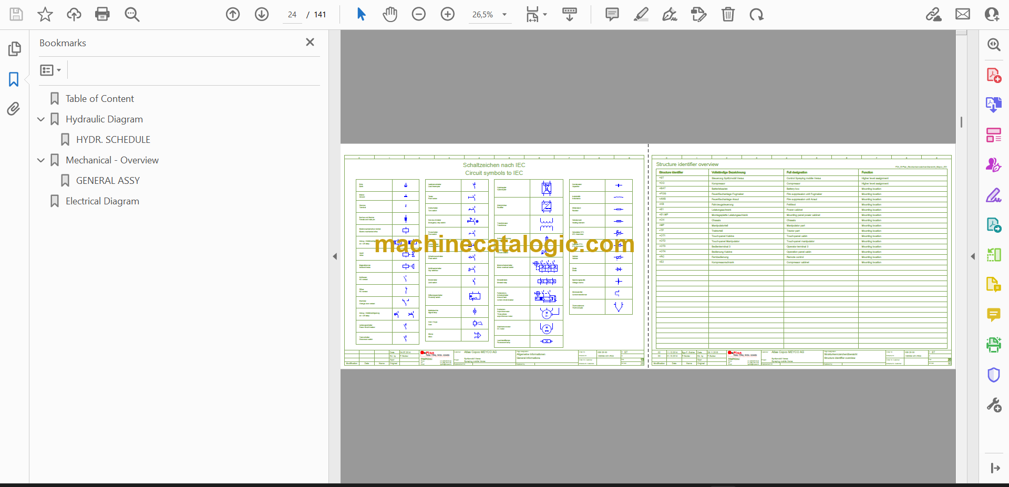Go to previous page arrow
The width and height of the screenshot is (1009, 487).
(233, 14)
